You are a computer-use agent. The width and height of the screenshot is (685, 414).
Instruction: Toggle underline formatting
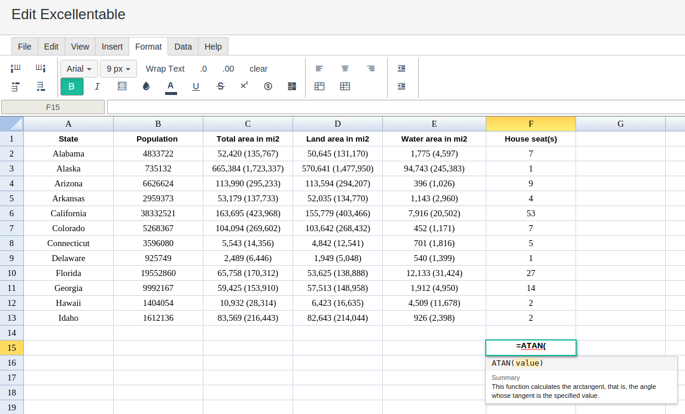click(196, 87)
